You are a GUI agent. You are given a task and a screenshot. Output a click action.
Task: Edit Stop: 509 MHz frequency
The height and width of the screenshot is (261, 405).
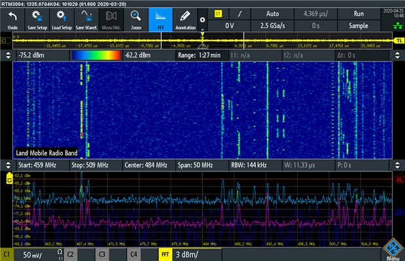[x=96, y=165]
